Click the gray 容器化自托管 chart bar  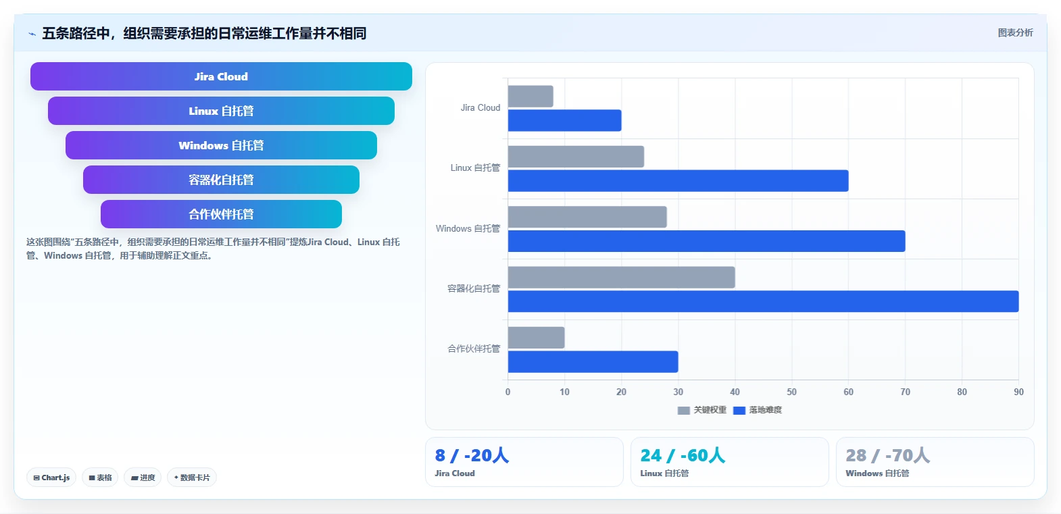pyautogui.click(x=621, y=277)
